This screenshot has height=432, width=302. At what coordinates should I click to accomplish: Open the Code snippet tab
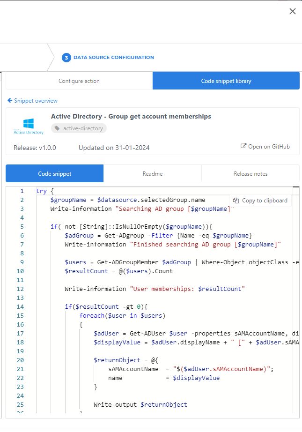[54, 173]
